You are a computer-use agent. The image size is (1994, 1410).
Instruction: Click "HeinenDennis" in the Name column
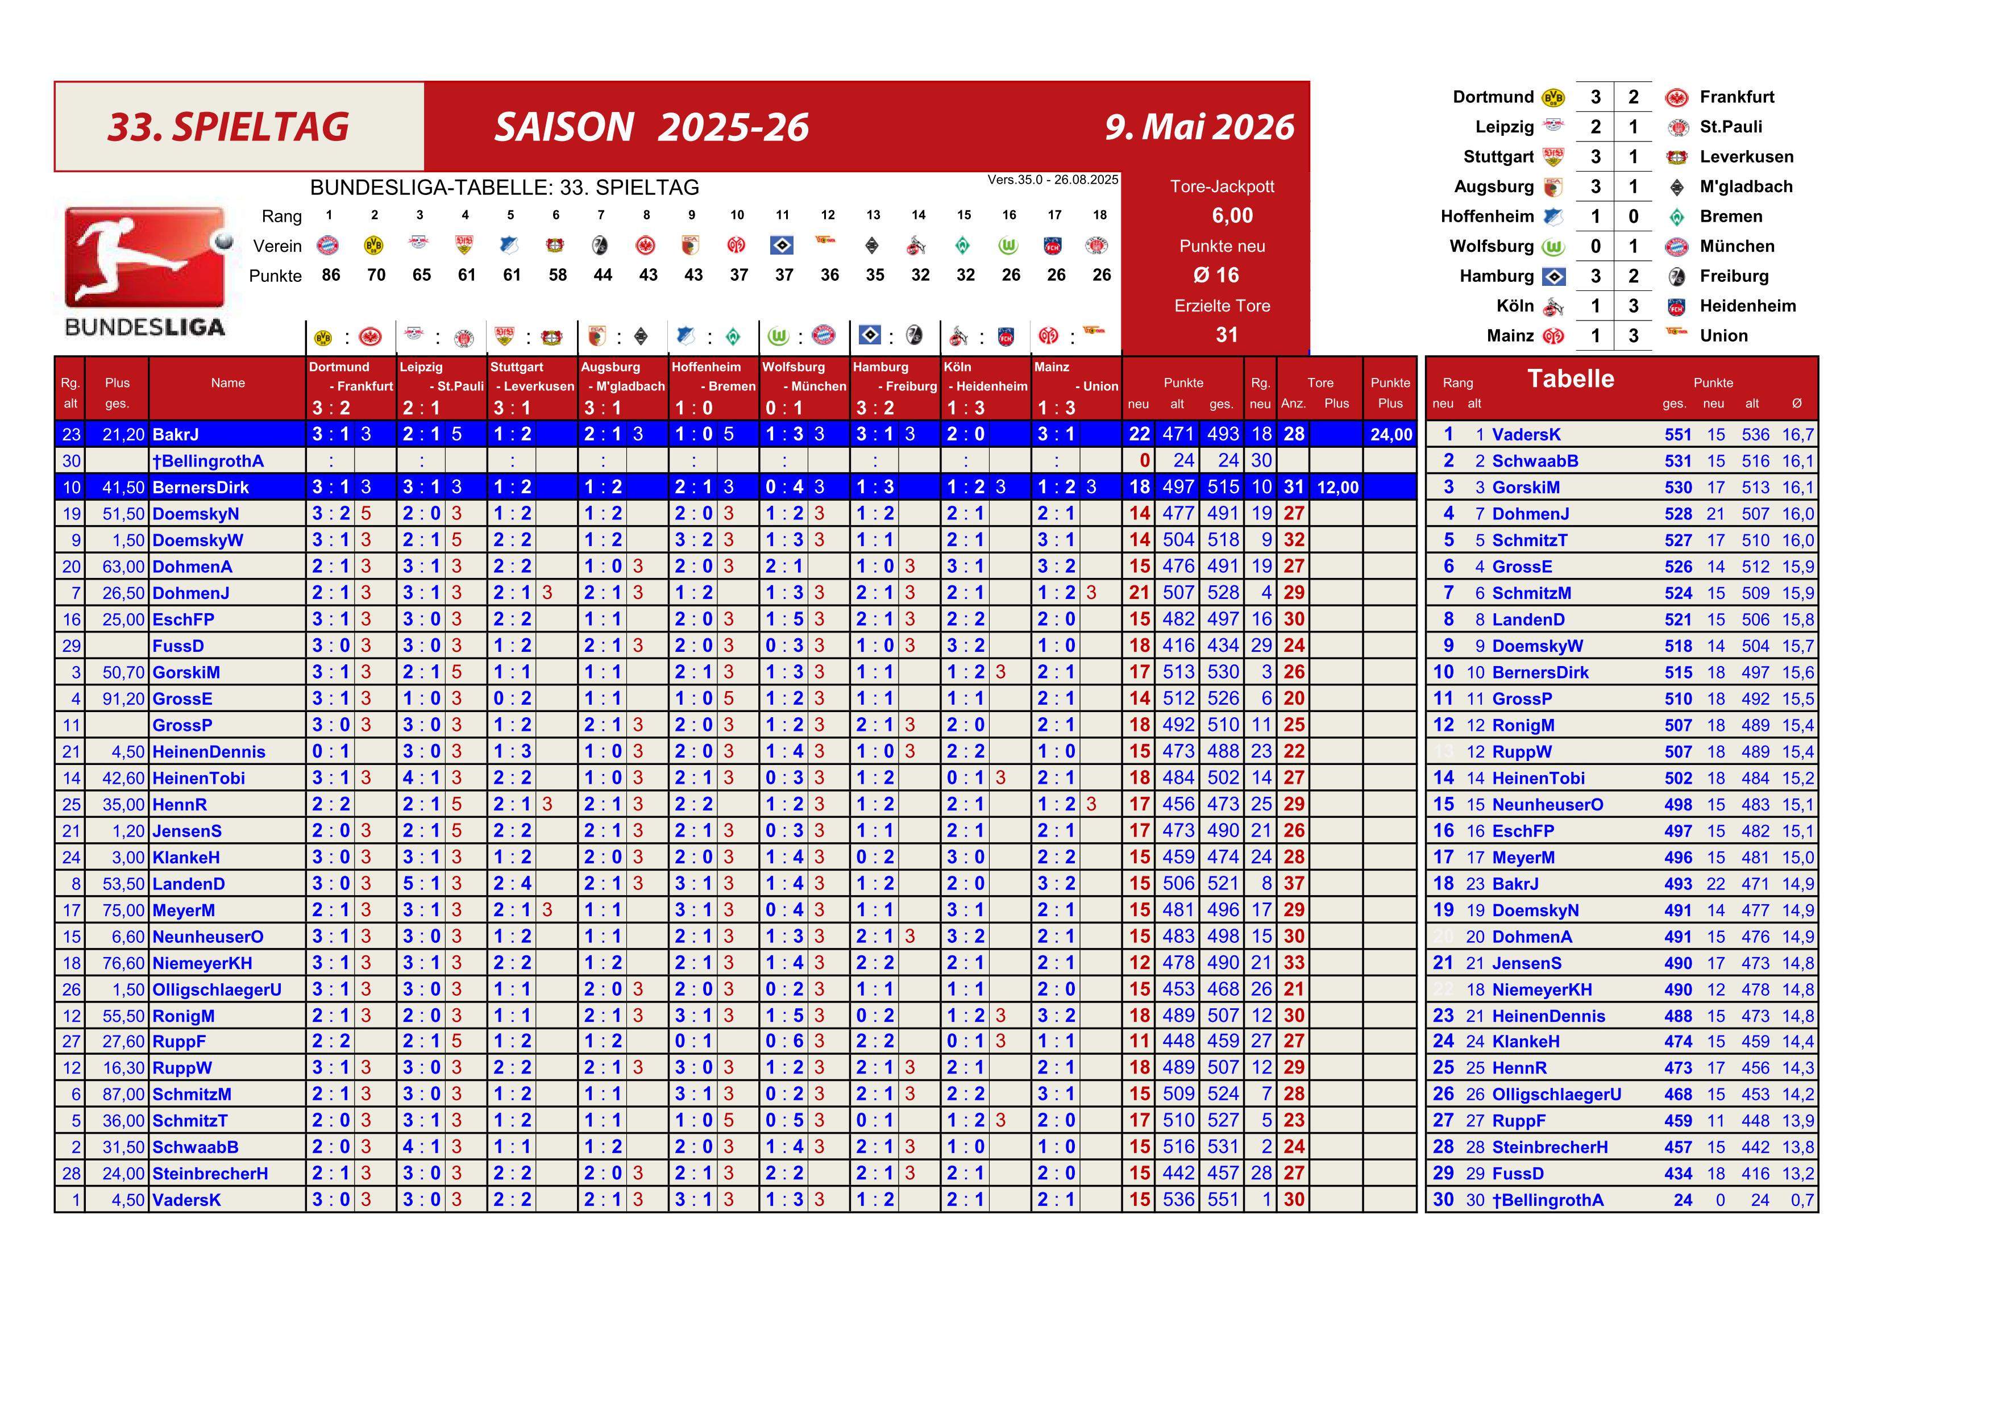pos(209,752)
